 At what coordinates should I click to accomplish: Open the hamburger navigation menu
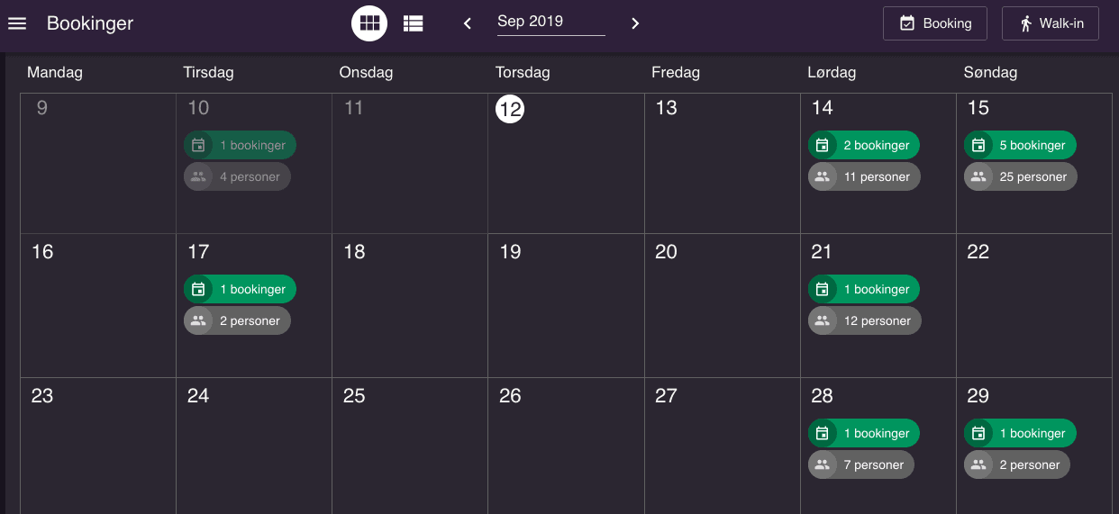(x=17, y=23)
